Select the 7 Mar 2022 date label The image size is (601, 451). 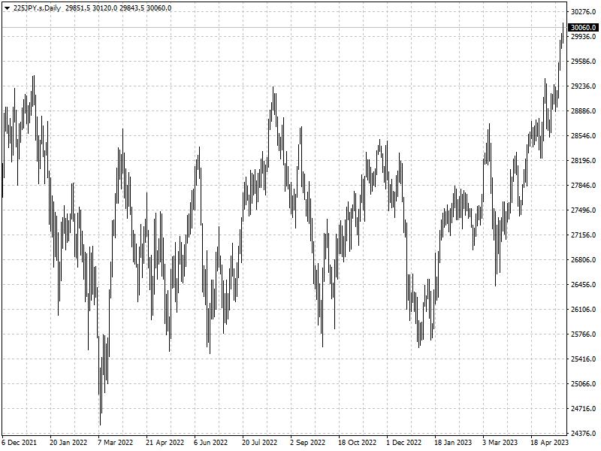(x=115, y=443)
